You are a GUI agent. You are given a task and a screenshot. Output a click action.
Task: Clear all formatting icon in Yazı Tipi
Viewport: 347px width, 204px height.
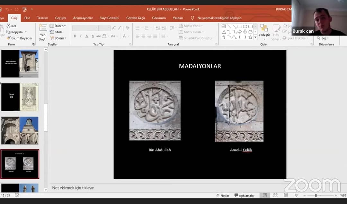click(128, 28)
